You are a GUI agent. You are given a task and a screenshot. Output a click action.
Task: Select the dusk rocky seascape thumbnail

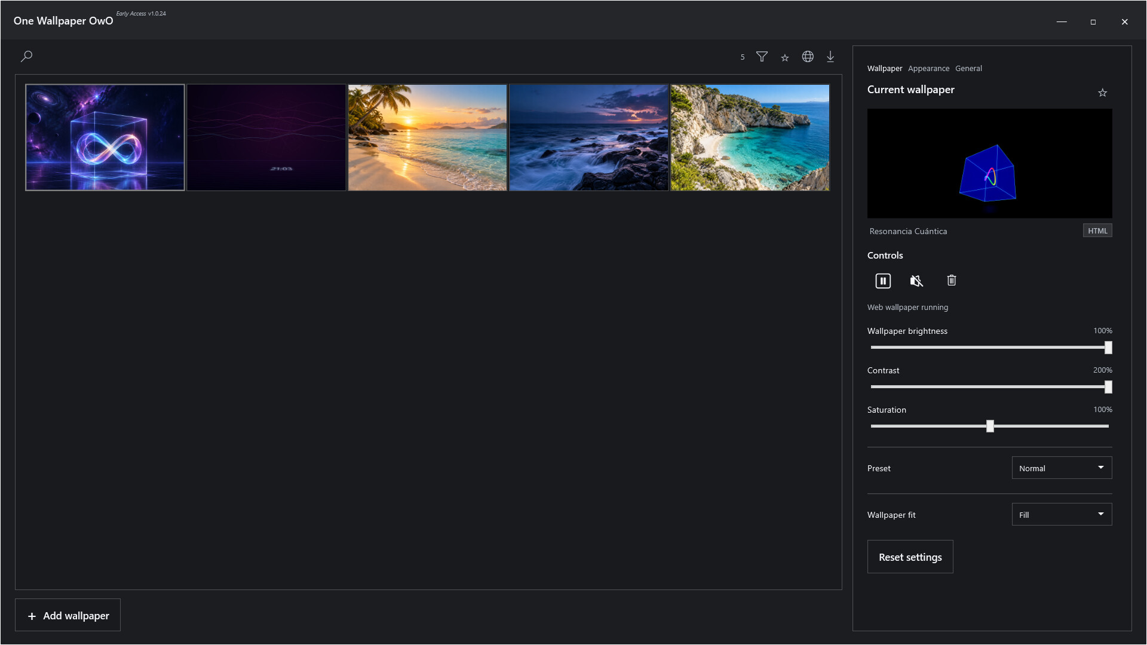(x=589, y=137)
